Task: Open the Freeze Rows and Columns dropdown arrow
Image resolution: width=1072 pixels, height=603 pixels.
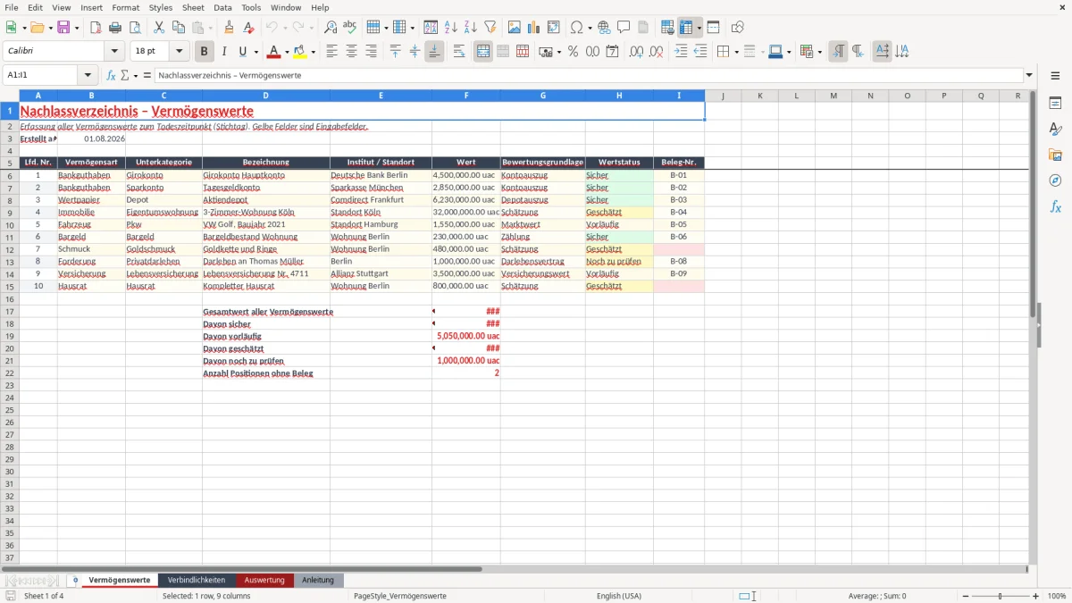Action: [699, 28]
